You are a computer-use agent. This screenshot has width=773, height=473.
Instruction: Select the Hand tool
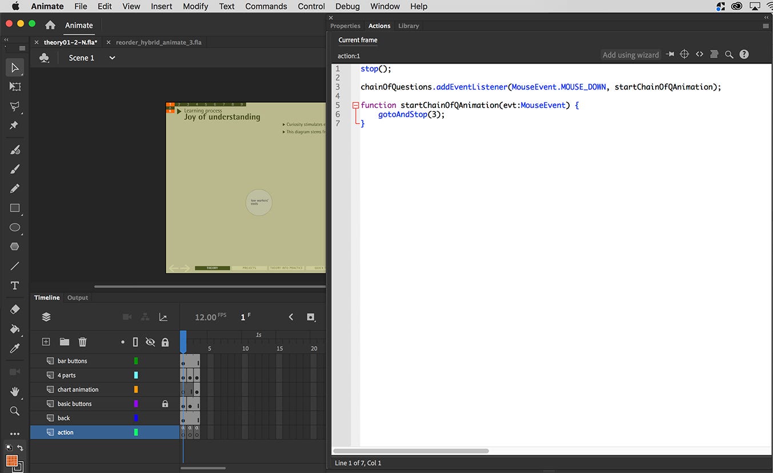(x=15, y=391)
